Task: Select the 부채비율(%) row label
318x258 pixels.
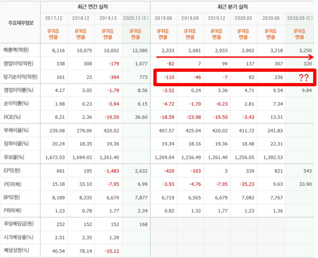Action: tap(16, 130)
